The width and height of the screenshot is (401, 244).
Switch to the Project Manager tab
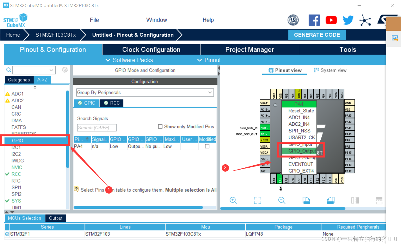tap(250, 50)
